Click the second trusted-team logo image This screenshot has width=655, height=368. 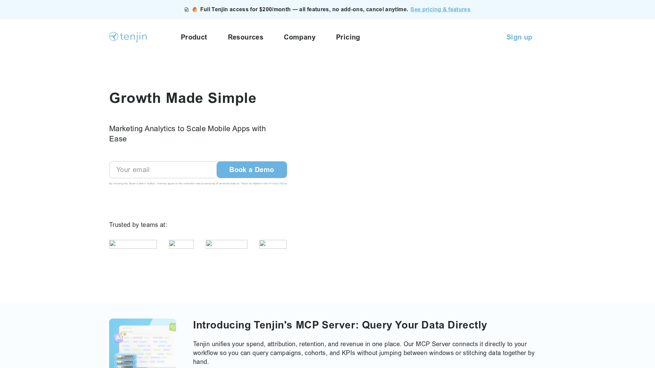click(181, 244)
